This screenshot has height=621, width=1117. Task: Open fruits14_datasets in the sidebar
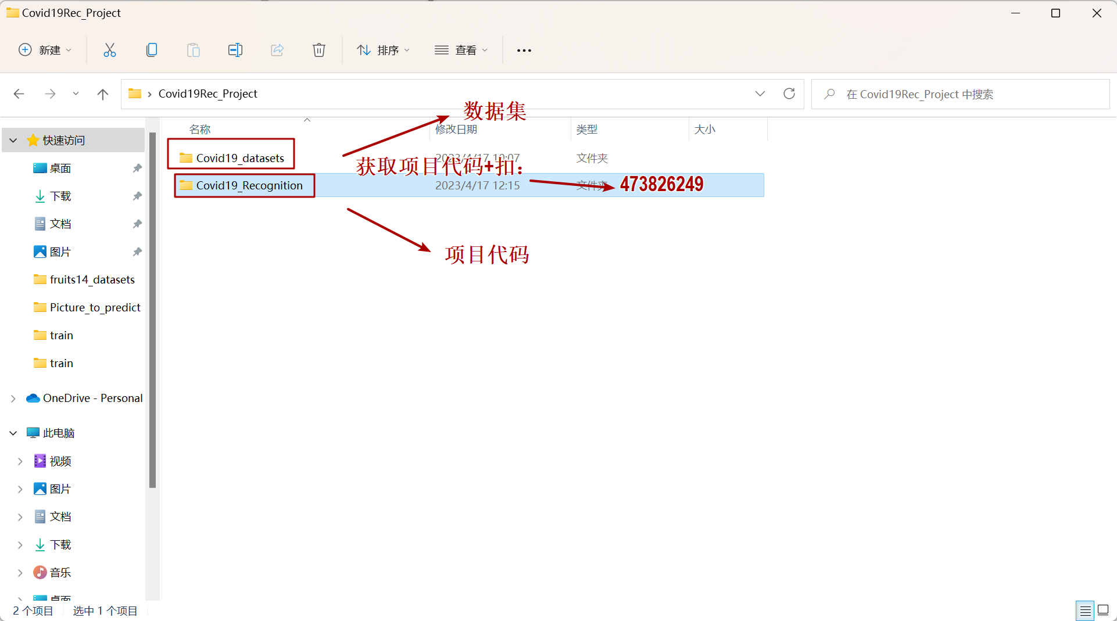[x=84, y=279]
